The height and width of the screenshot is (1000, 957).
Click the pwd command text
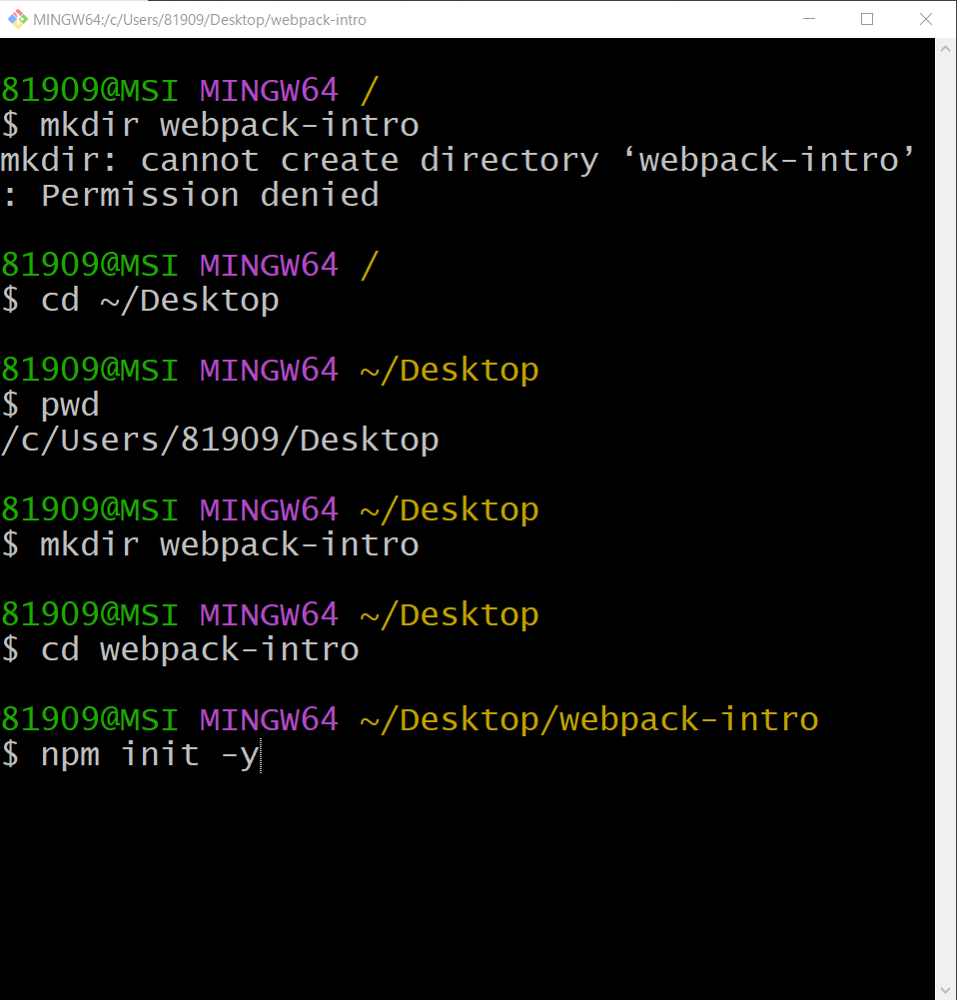point(70,404)
